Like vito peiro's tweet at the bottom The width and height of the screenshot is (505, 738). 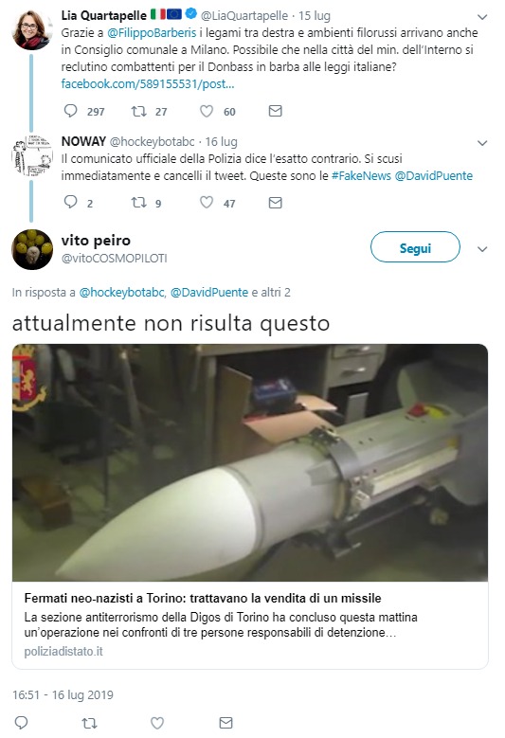(x=156, y=723)
